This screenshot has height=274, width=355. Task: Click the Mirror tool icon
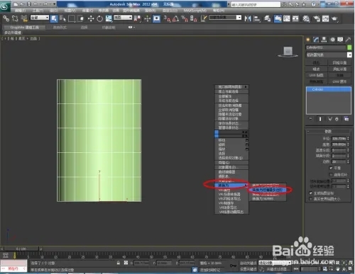pyautogui.click(x=248, y=18)
